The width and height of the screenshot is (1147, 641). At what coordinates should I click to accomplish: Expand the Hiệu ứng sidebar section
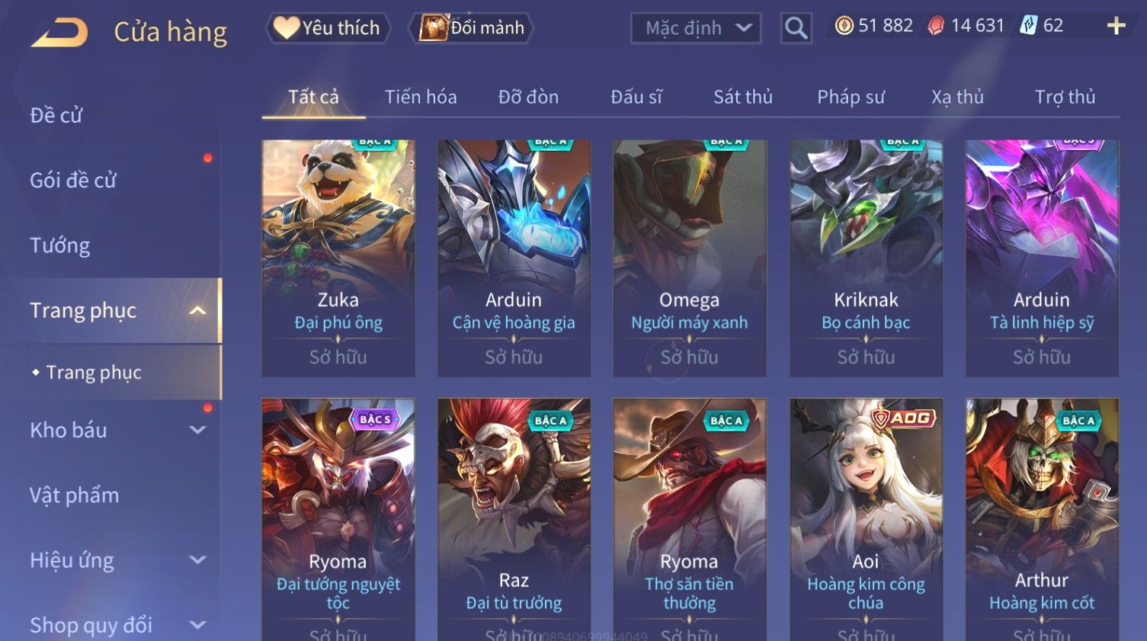tap(197, 560)
